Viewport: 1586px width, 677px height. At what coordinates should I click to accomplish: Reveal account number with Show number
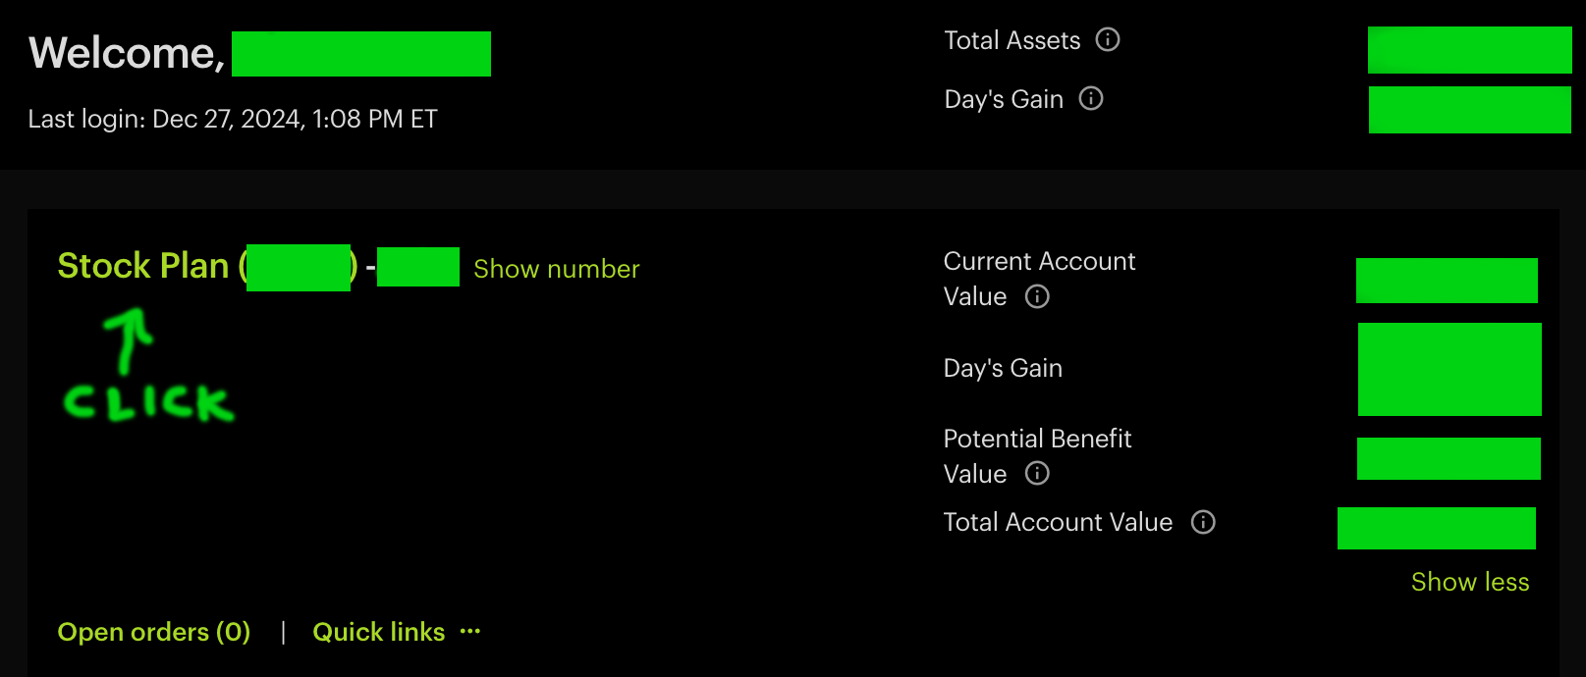pos(556,269)
